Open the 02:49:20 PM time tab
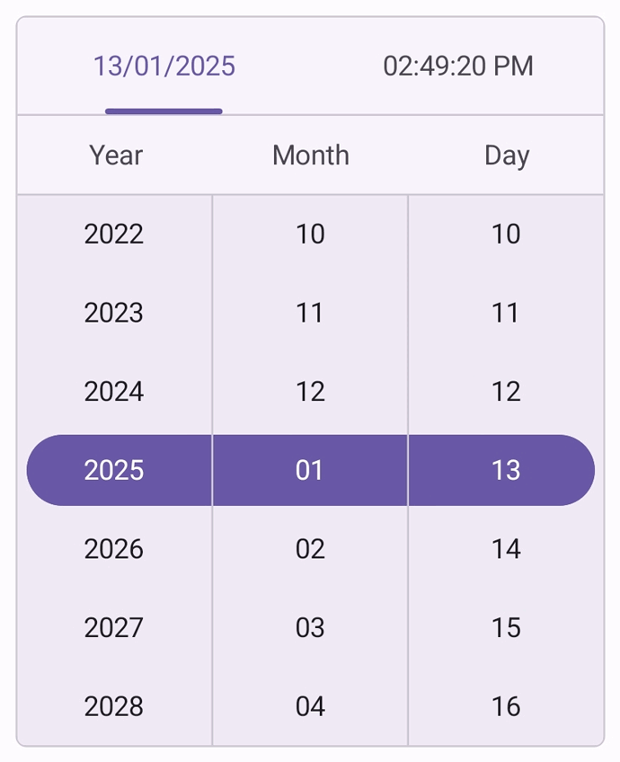 click(x=457, y=66)
